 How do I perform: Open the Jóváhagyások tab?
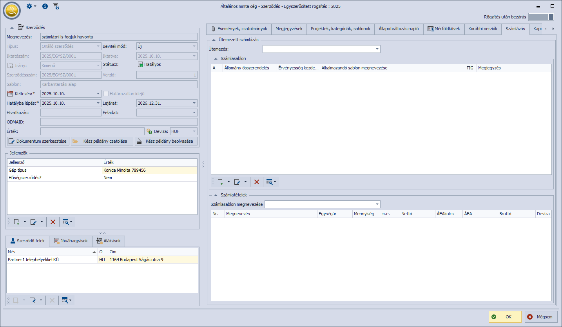(x=71, y=241)
